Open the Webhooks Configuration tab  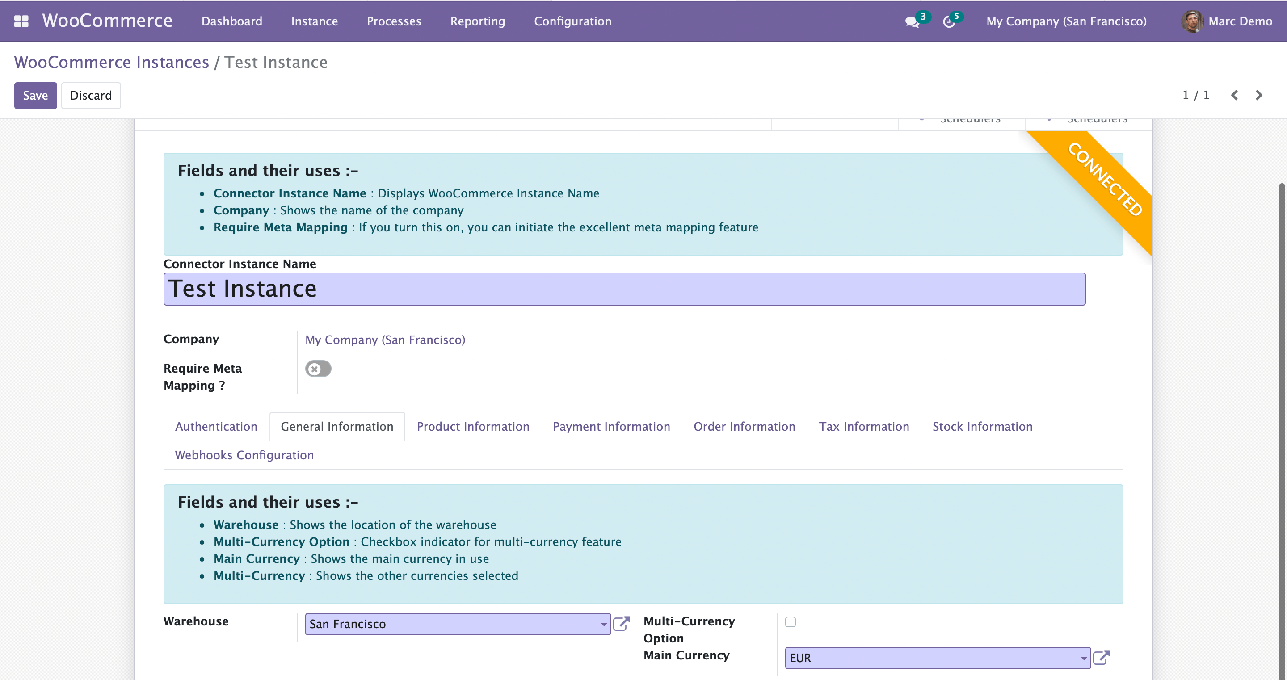tap(244, 455)
